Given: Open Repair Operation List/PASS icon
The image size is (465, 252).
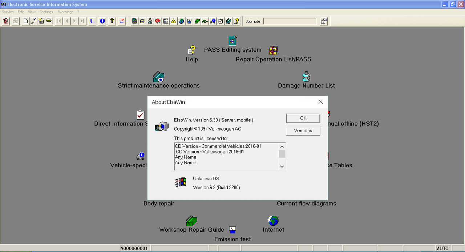Looking at the screenshot, I should click(274, 50).
